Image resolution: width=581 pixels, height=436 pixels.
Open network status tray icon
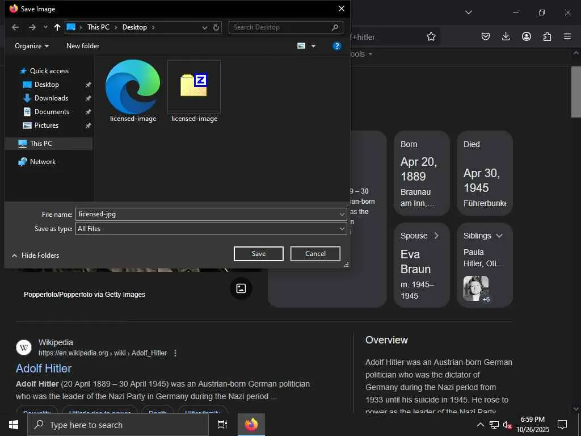pos(494,425)
